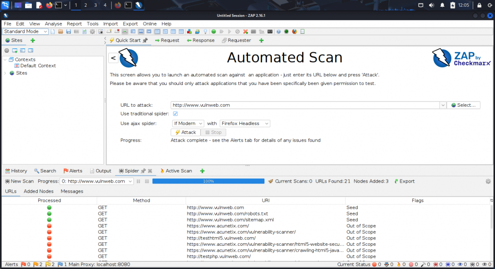The height and width of the screenshot is (269, 495).
Task: Switch to the History tab
Action: coord(16,171)
